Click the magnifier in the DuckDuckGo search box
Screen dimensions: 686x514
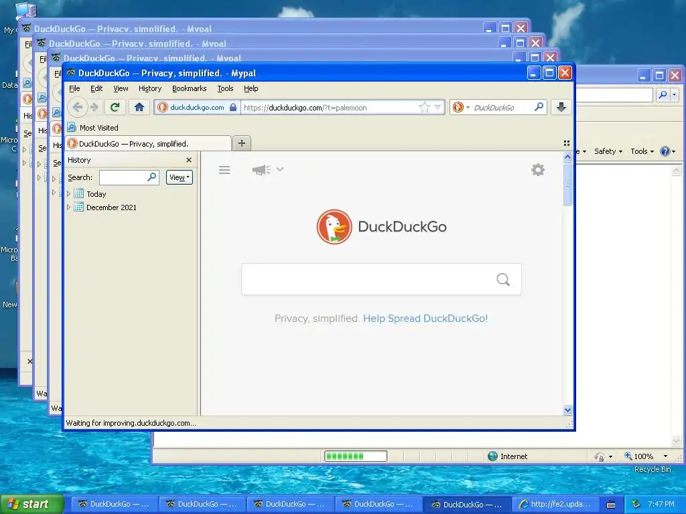539,107
